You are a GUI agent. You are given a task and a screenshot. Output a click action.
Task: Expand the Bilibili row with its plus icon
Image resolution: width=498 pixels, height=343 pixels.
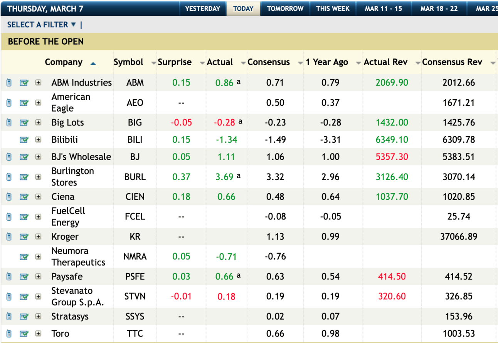38,140
